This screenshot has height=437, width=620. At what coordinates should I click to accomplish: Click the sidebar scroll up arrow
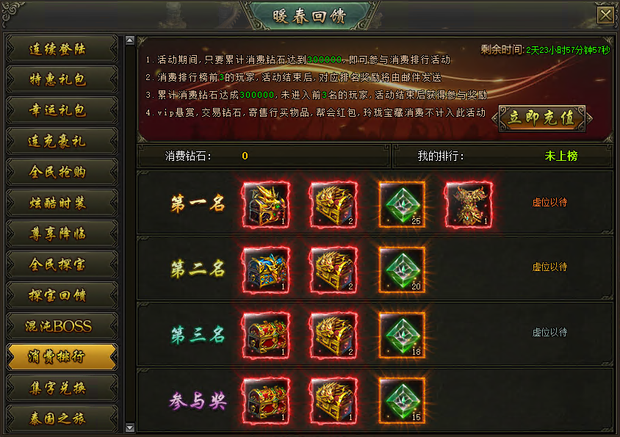(x=130, y=40)
